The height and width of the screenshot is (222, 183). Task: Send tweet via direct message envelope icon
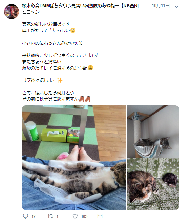point(100,216)
